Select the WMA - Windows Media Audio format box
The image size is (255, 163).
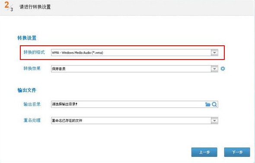134,53
